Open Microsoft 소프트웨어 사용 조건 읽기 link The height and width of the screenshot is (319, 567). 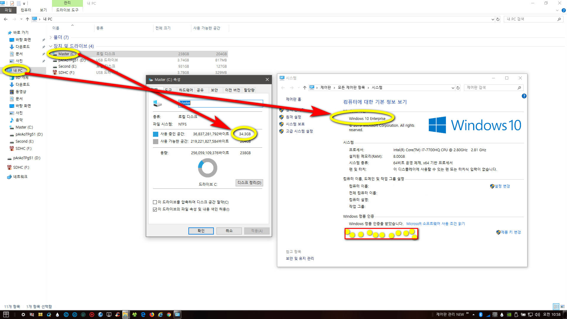[x=436, y=224]
